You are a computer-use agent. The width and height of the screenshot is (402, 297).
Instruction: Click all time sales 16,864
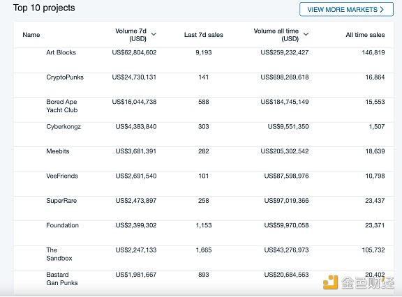(x=375, y=77)
